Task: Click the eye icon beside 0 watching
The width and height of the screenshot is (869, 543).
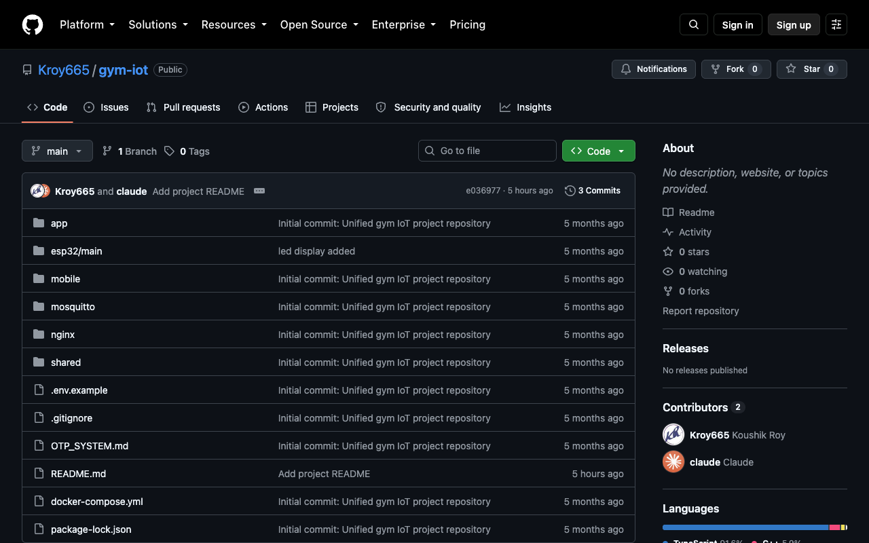Action: pyautogui.click(x=668, y=271)
